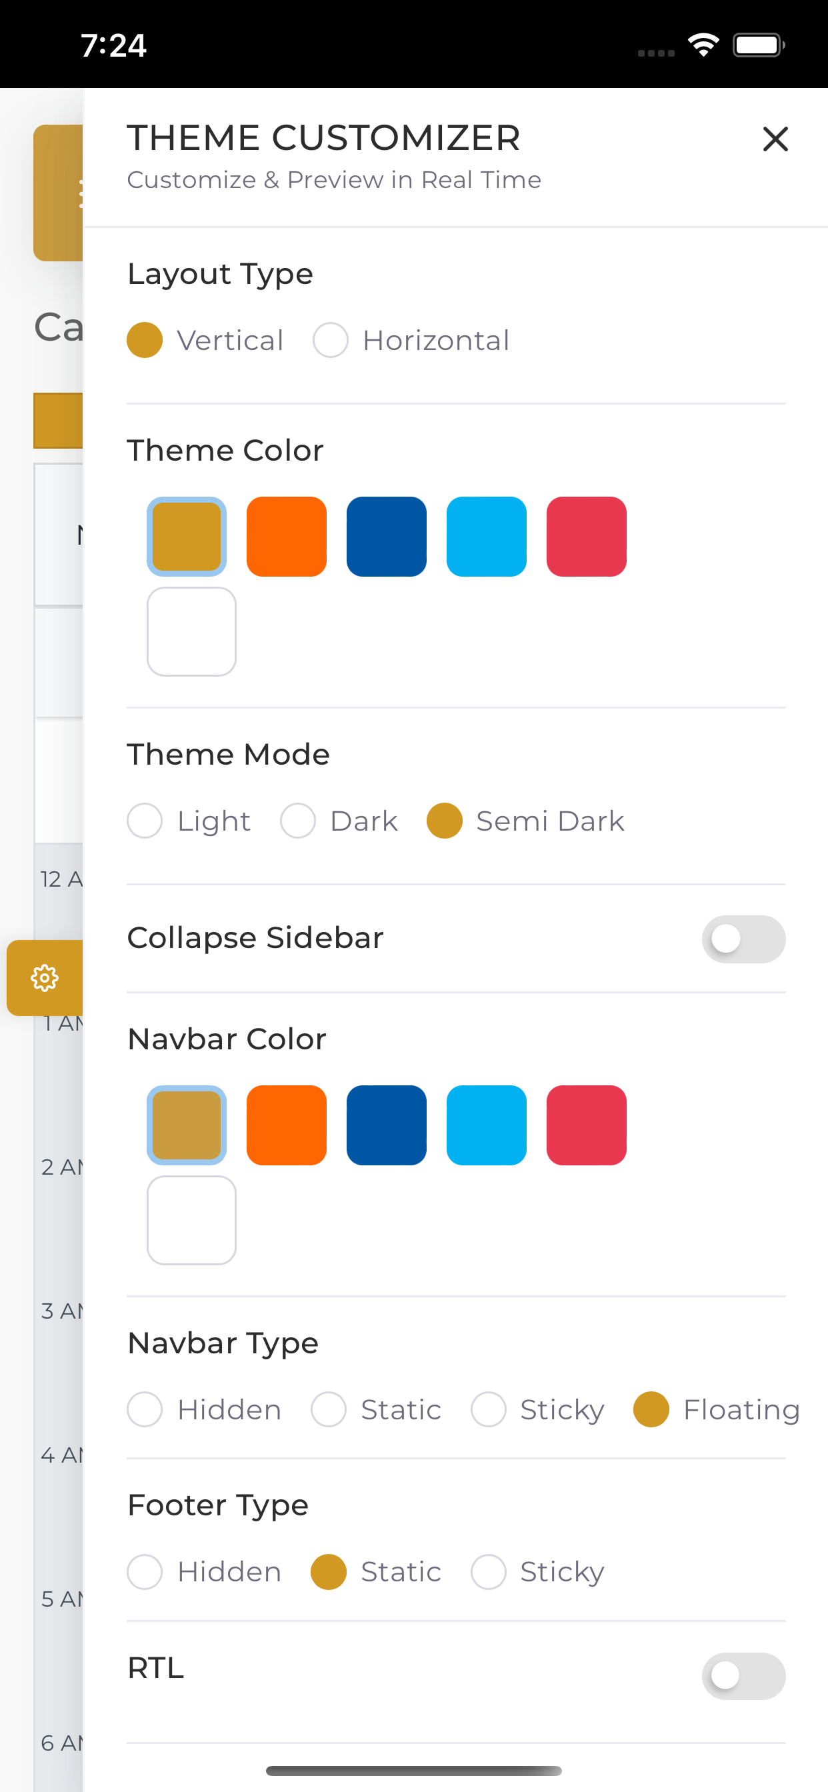The image size is (828, 1792).
Task: Choose the orange theme color
Action: click(287, 537)
